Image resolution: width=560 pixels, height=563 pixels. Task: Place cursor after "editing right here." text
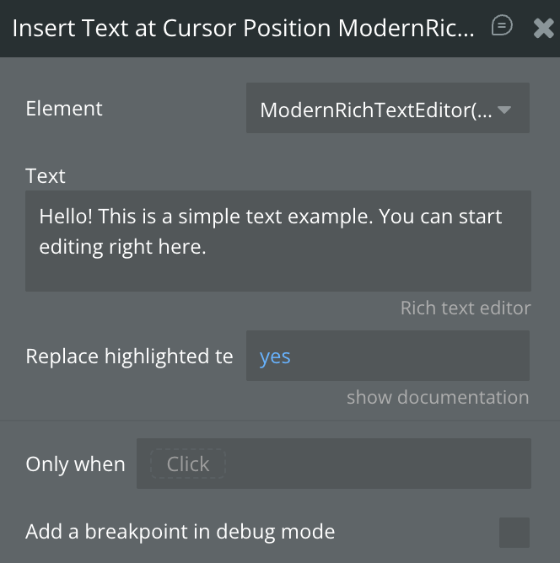207,248
